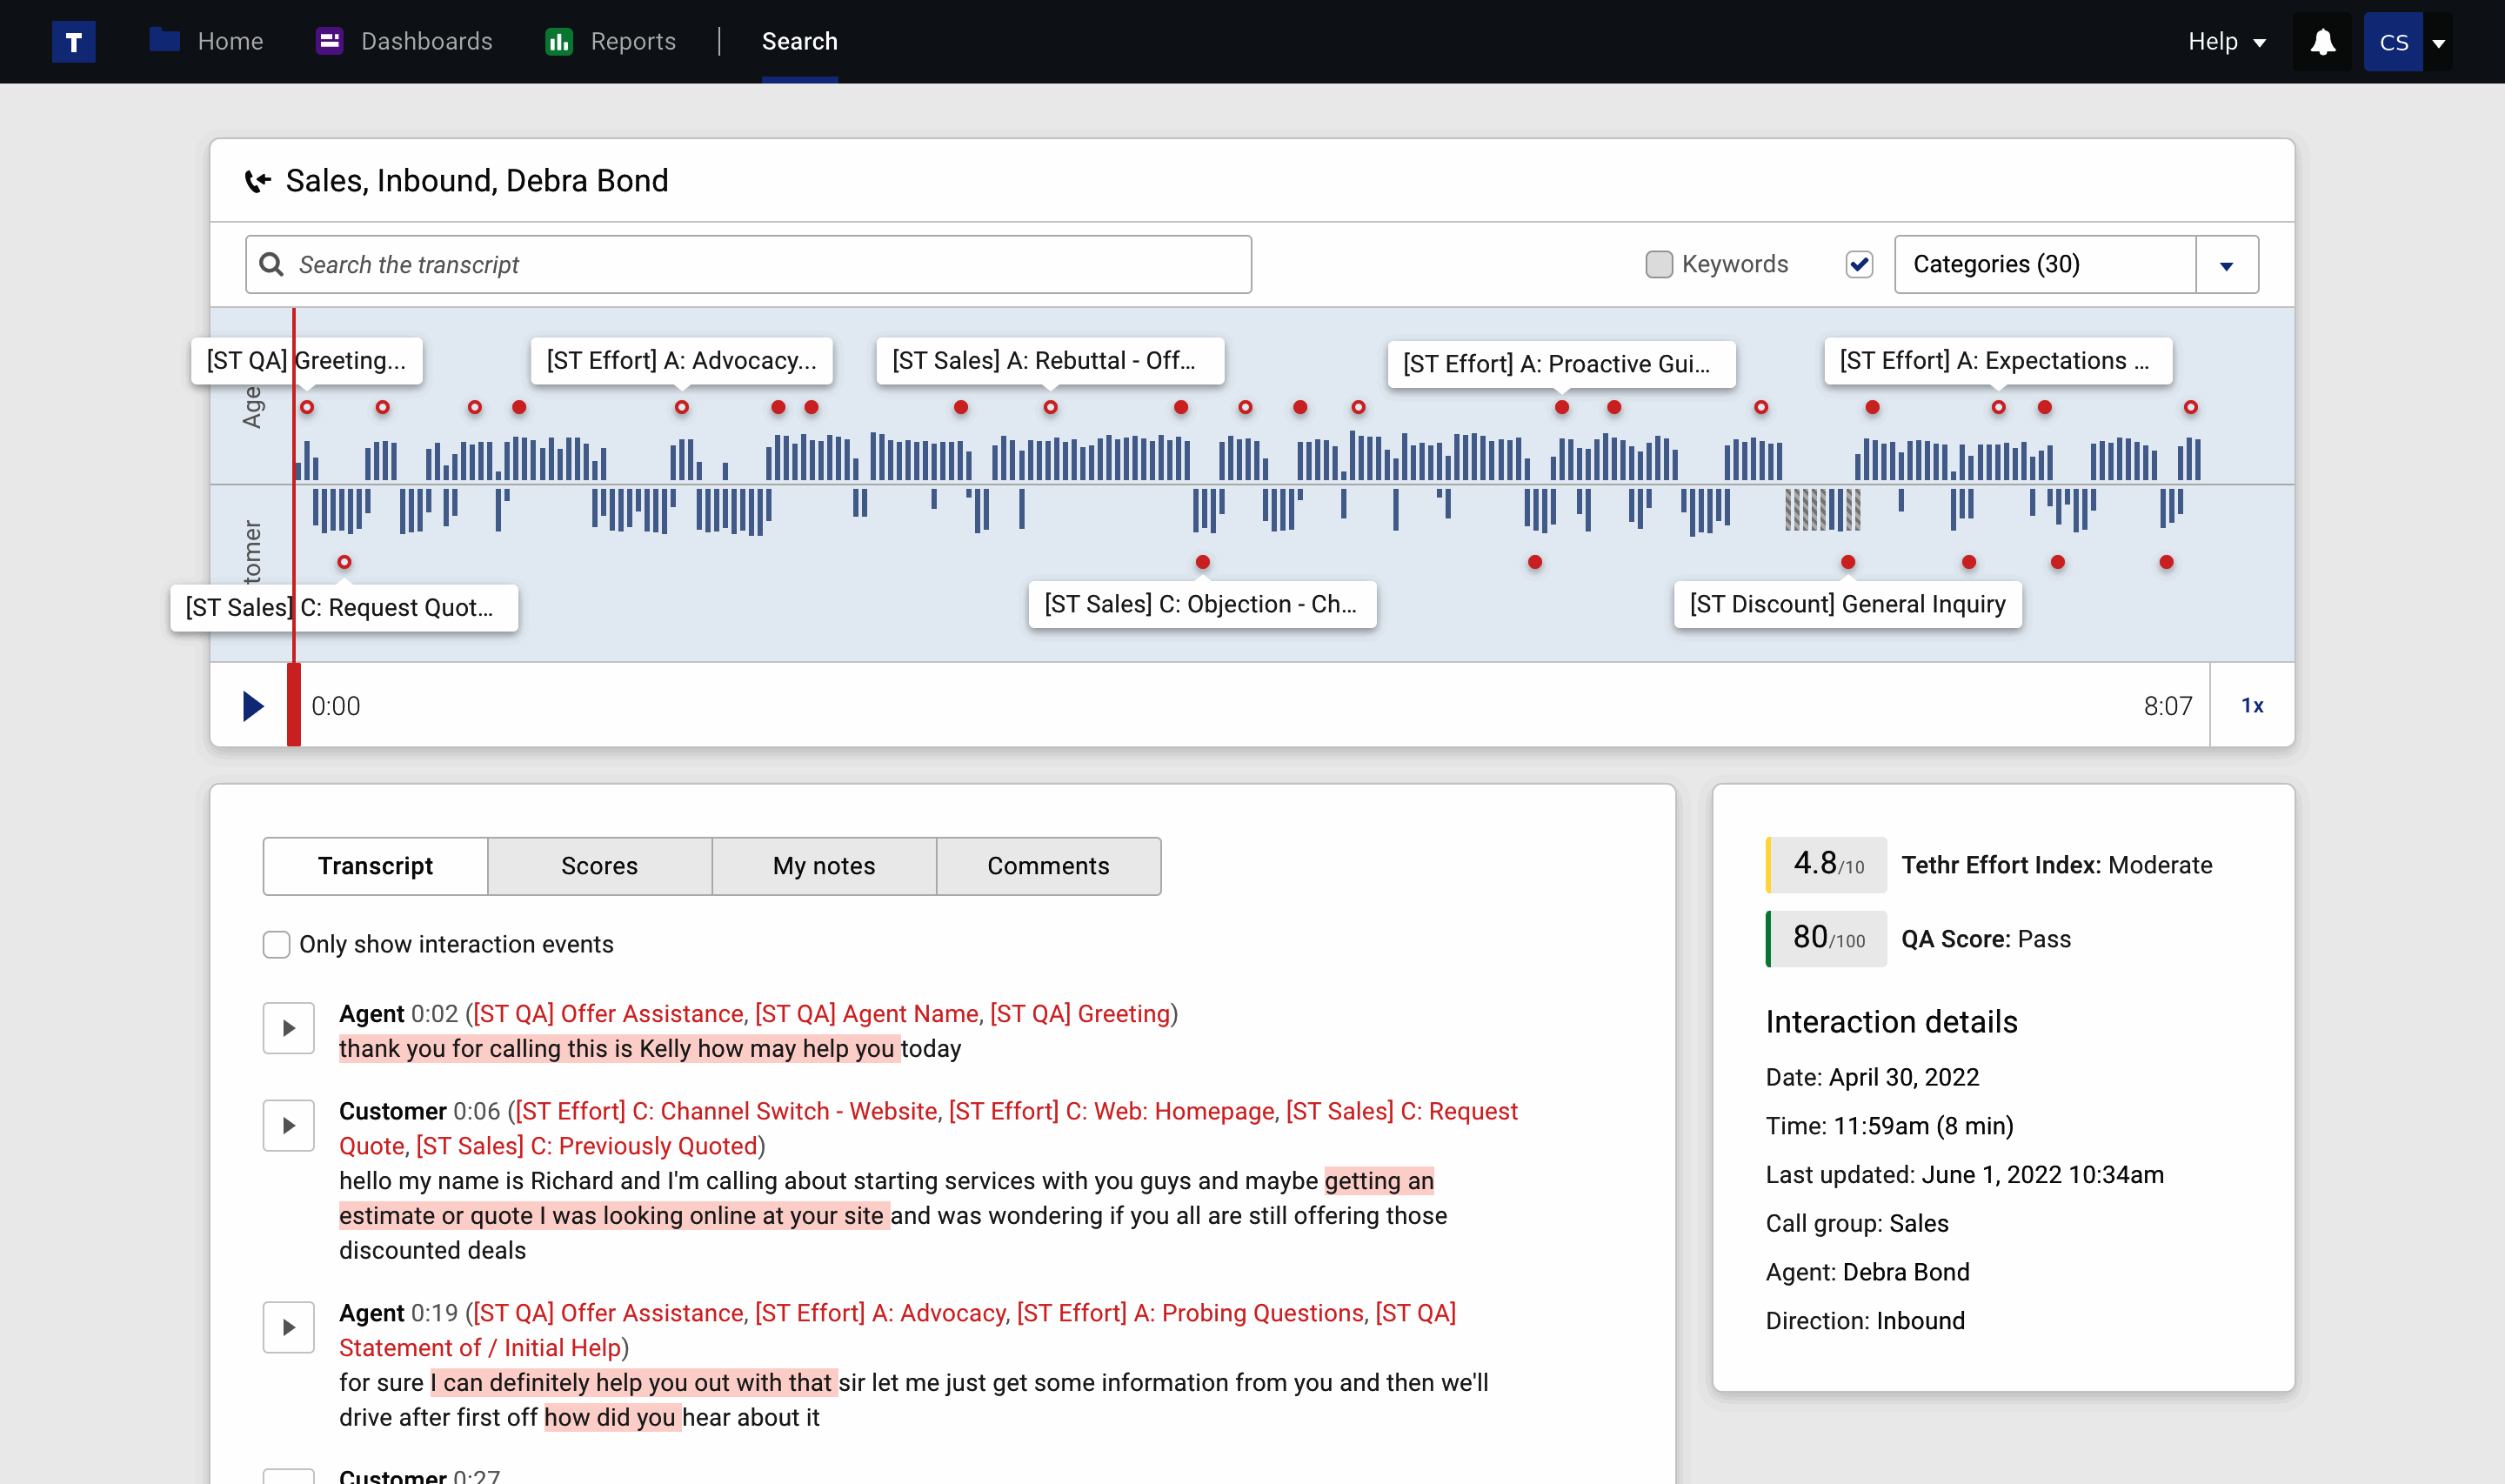Click the Tethr logo in the top bar

tap(73, 41)
